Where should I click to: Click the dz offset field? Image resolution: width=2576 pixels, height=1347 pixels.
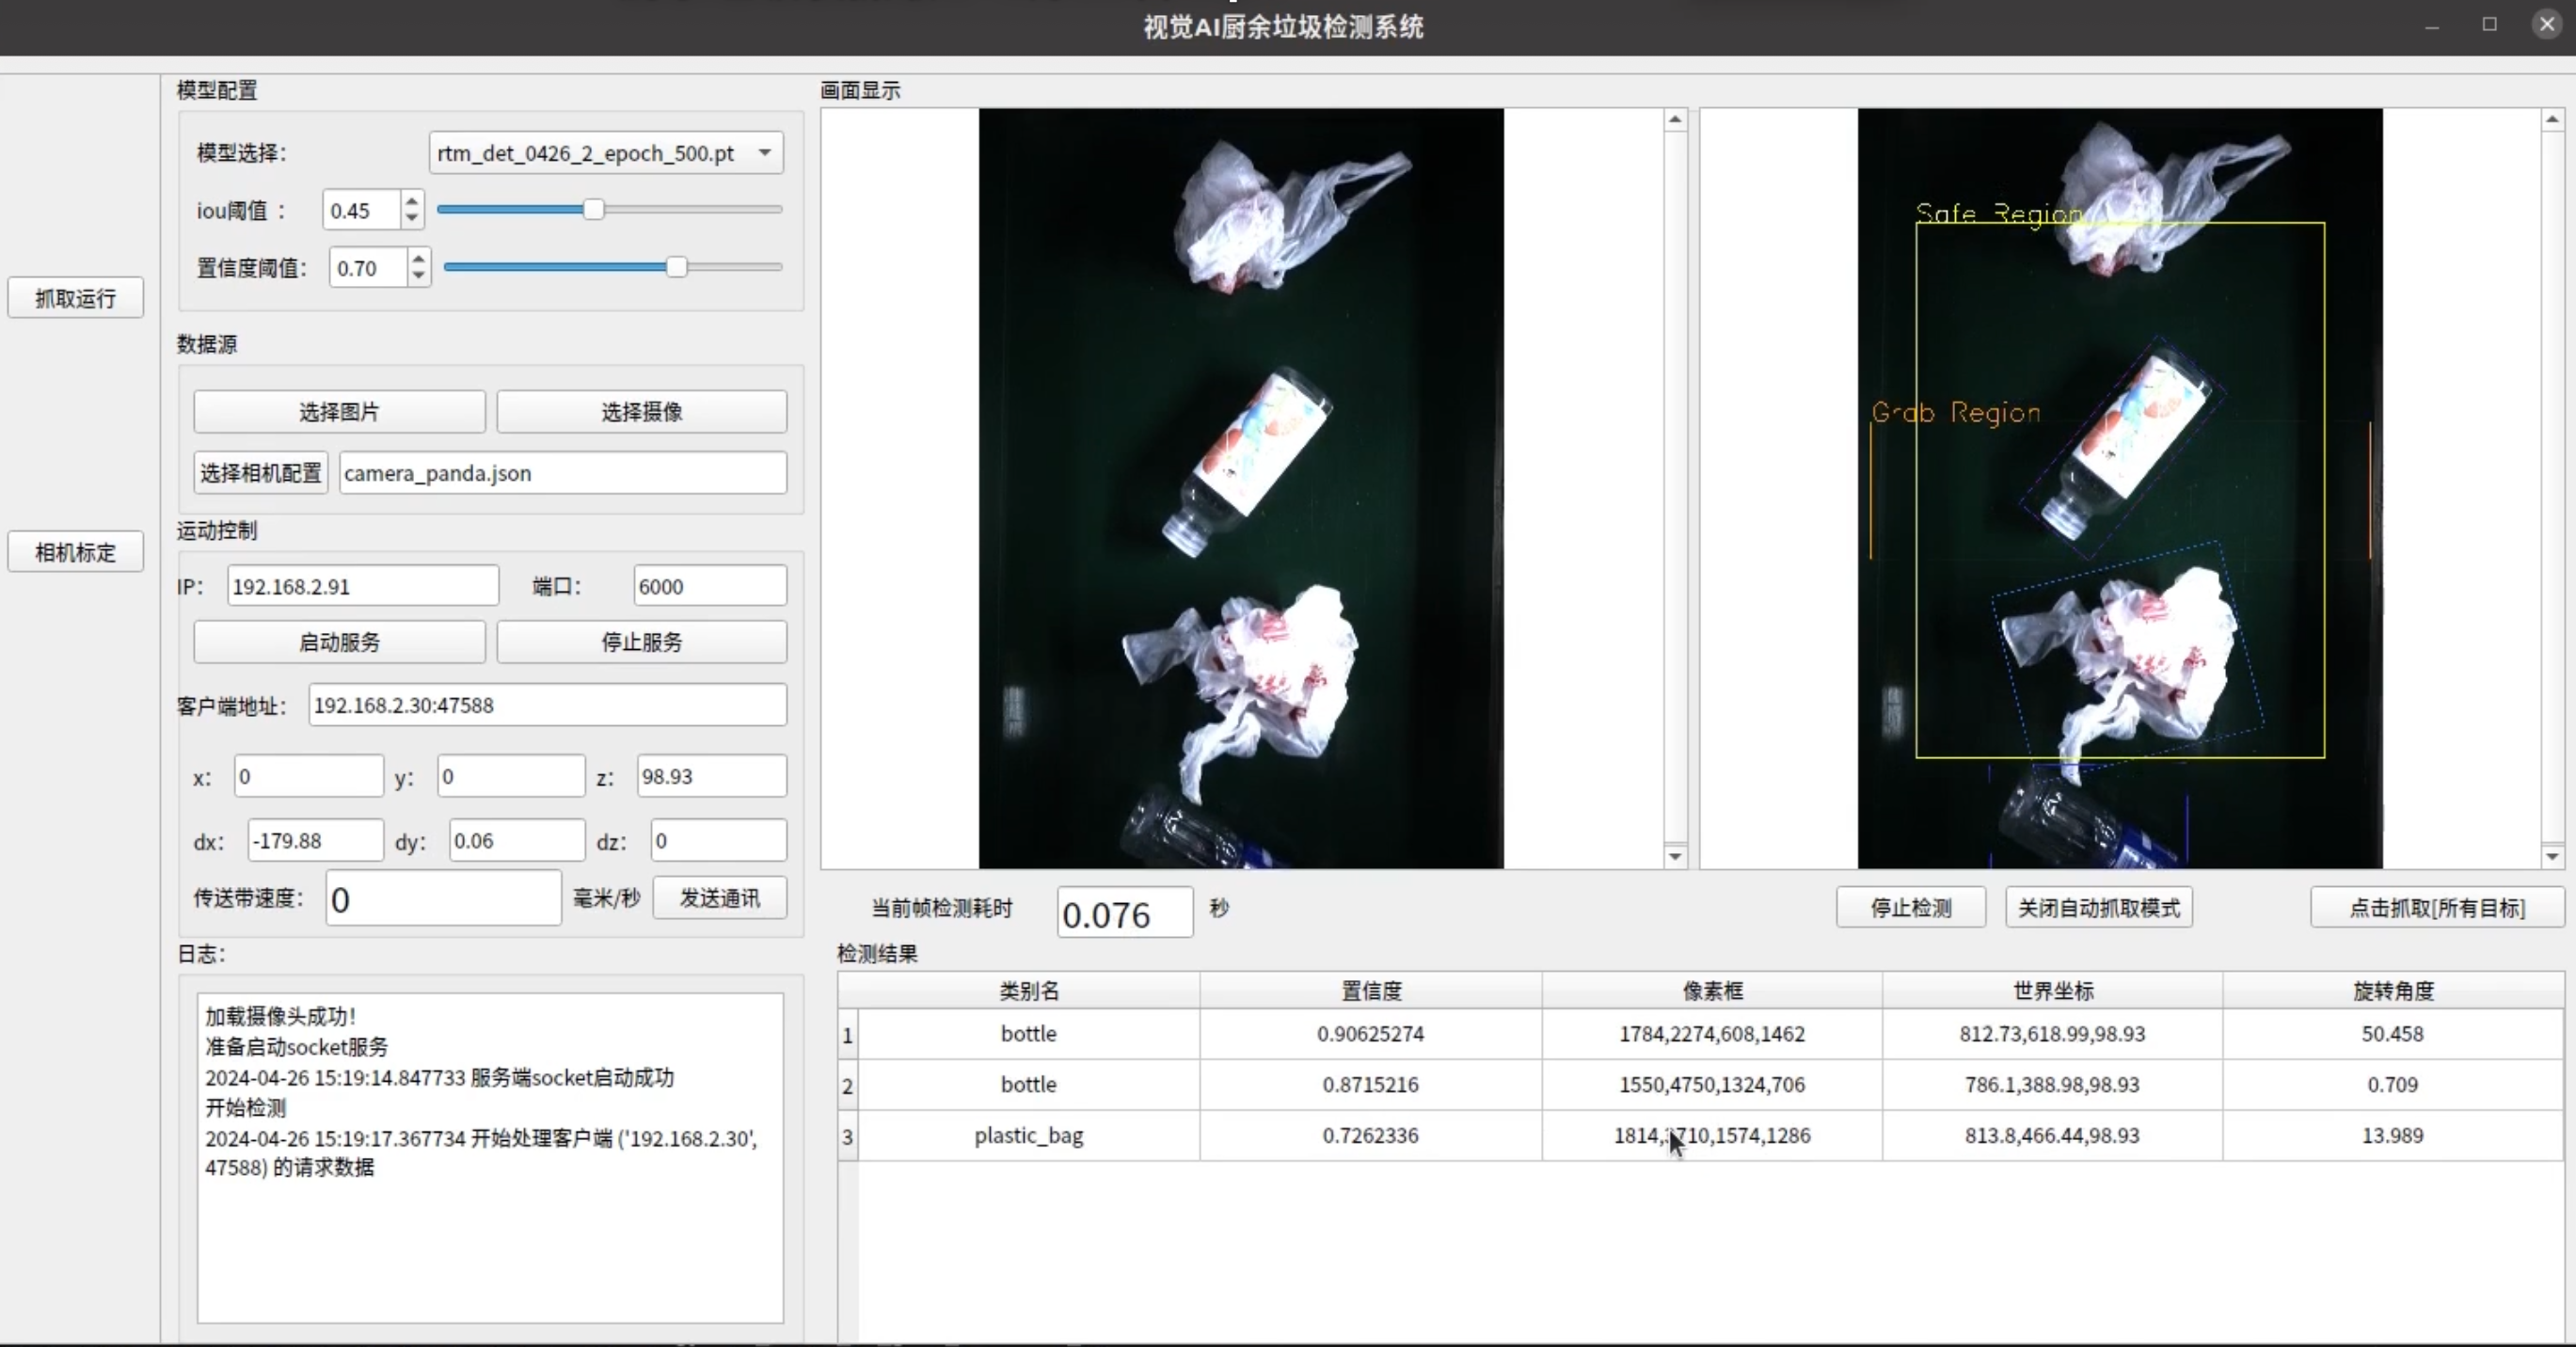tap(719, 841)
